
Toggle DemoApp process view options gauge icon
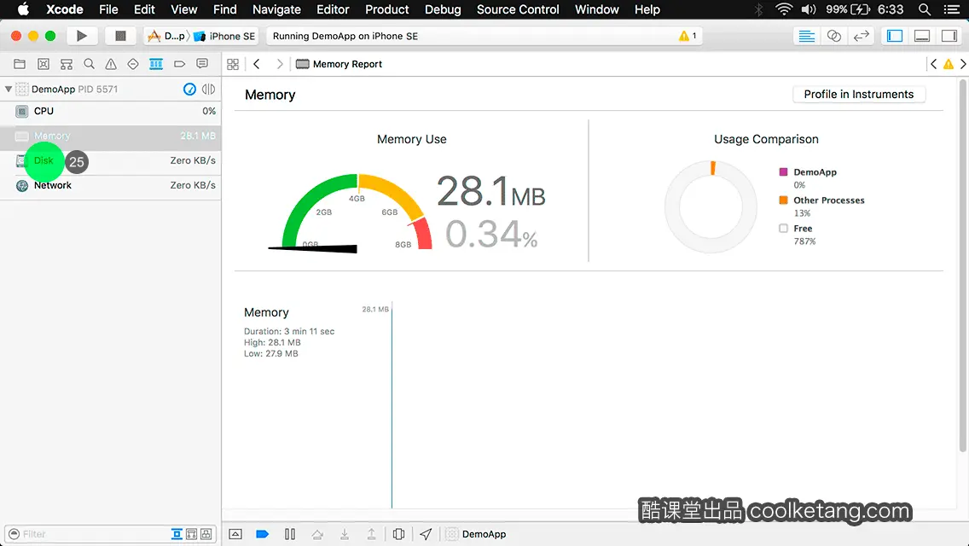189,89
